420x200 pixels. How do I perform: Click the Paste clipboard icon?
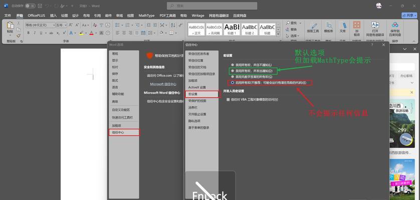(x=10, y=25)
